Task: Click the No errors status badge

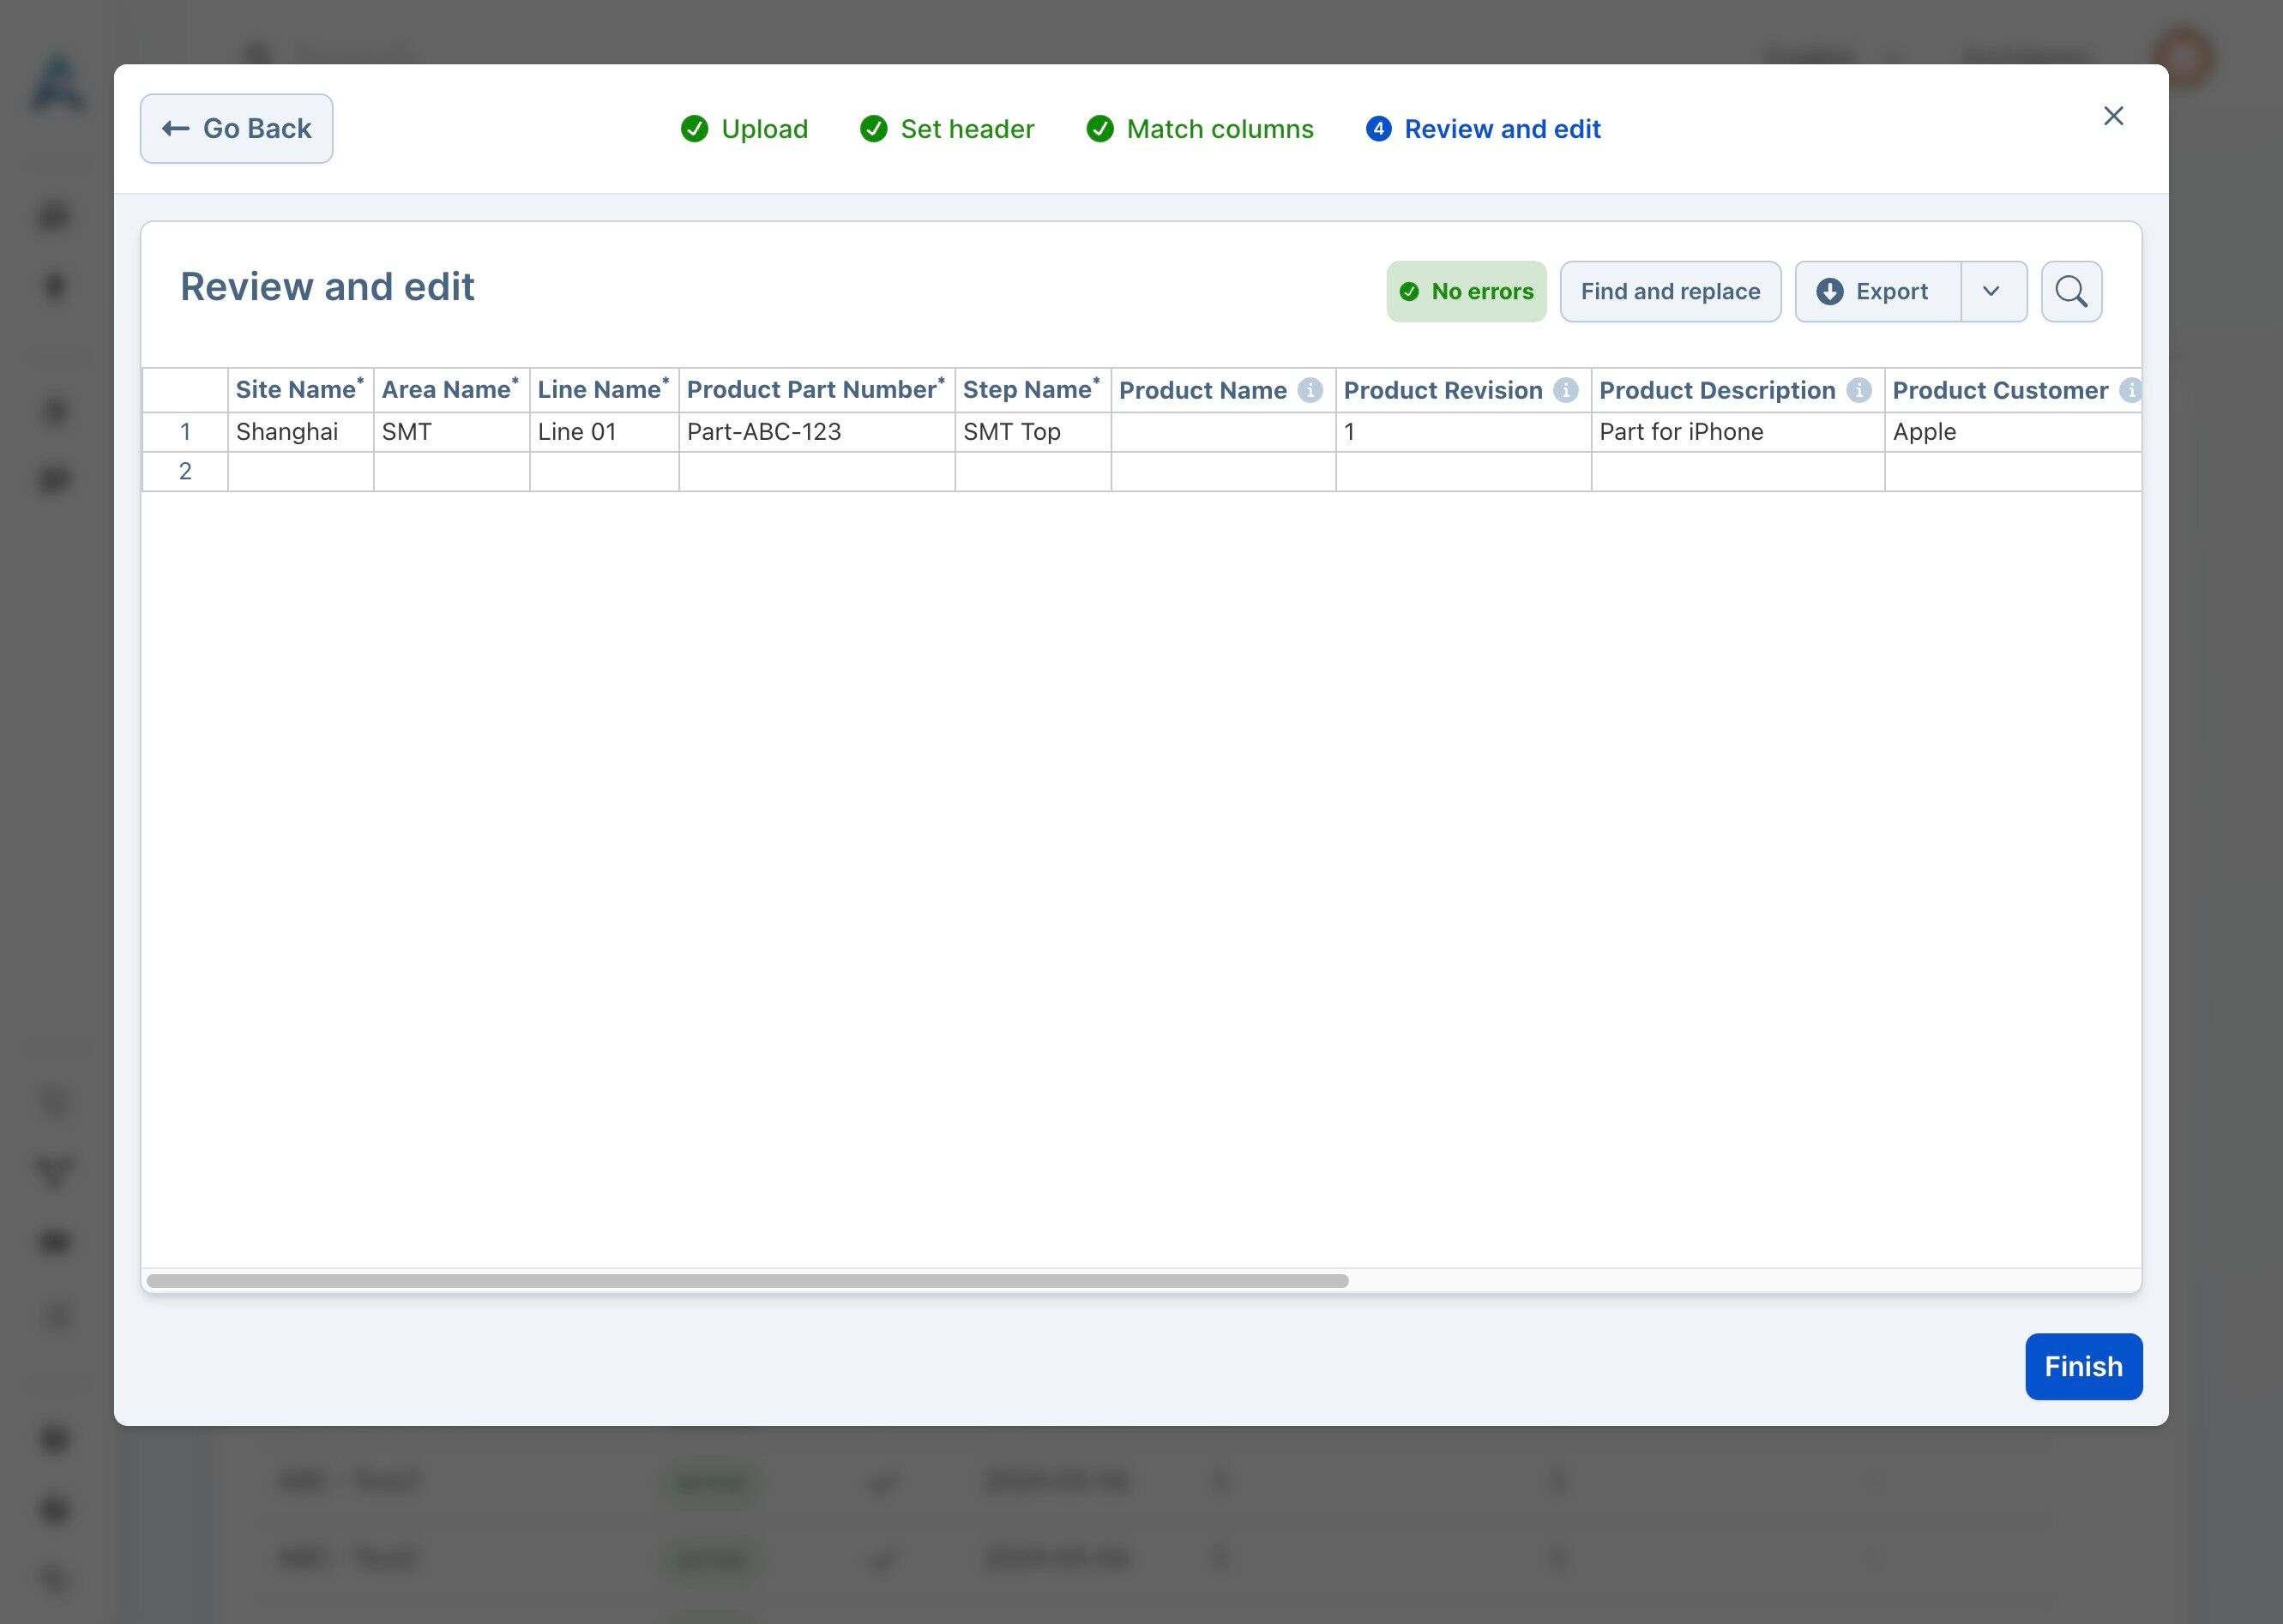Action: tap(1466, 292)
